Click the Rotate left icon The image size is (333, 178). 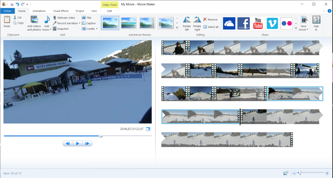point(187,20)
